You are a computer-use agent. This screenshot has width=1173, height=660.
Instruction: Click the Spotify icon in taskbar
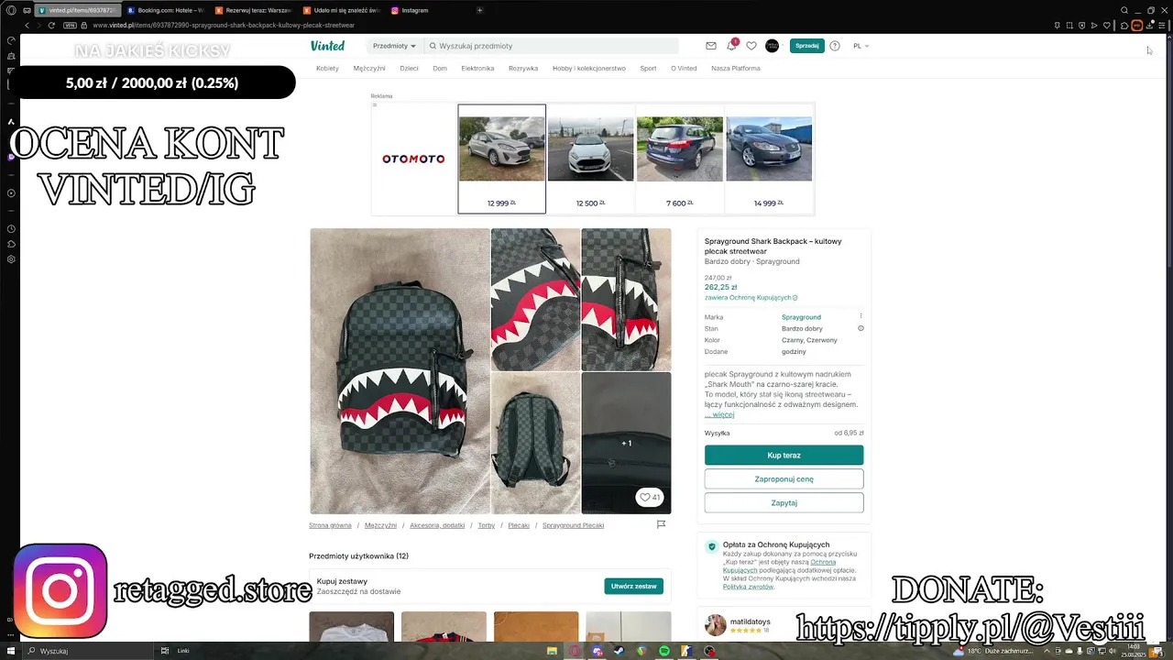click(x=664, y=651)
